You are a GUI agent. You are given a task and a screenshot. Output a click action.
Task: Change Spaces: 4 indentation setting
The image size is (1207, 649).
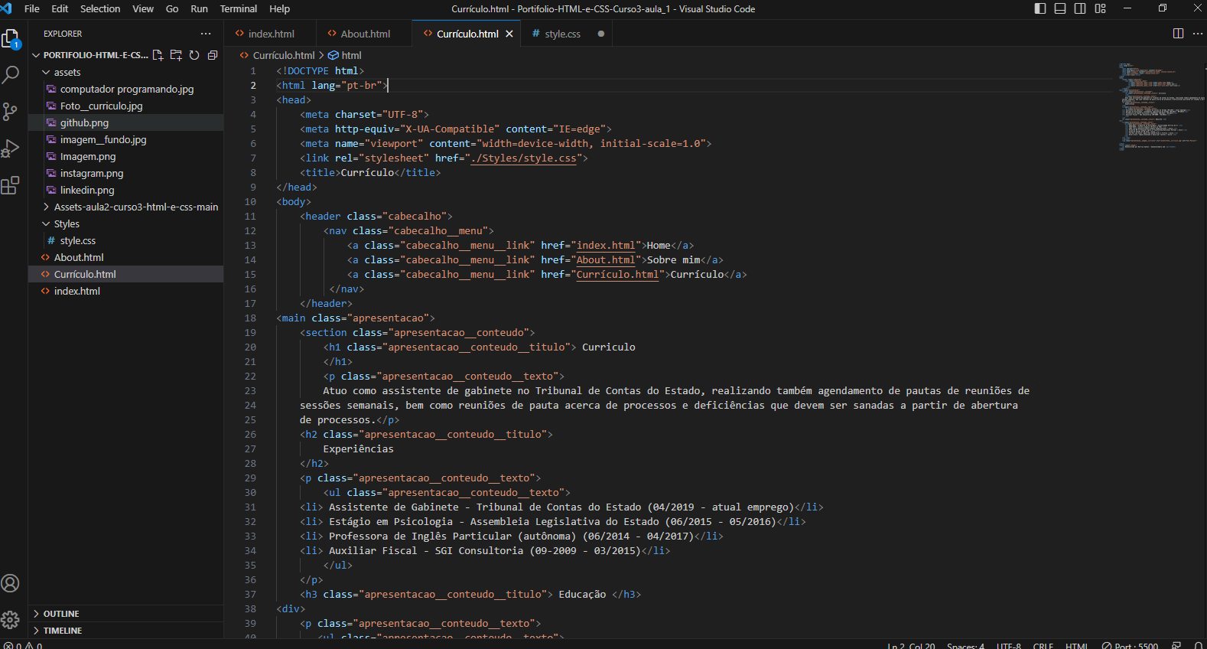click(965, 645)
